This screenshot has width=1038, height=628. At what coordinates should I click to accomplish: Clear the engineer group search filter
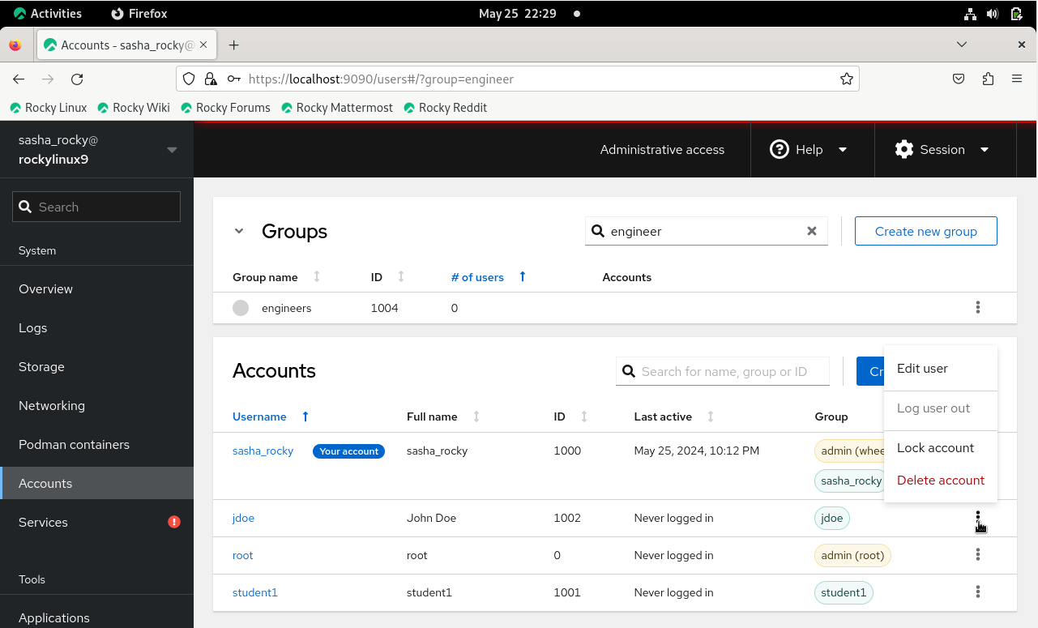[x=811, y=231]
